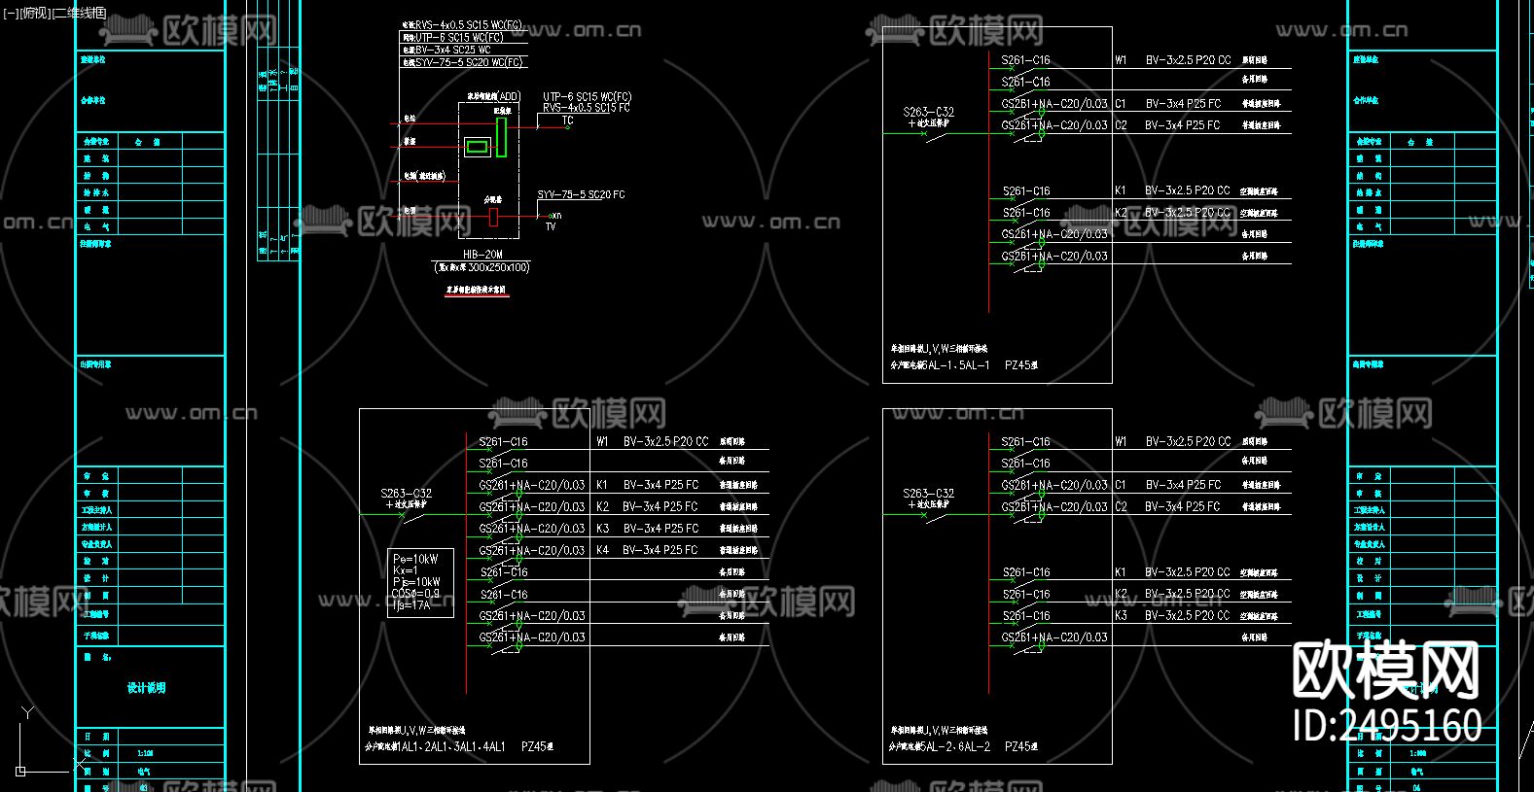Select the red underlined diagram title
The height and width of the screenshot is (792, 1534).
(477, 290)
